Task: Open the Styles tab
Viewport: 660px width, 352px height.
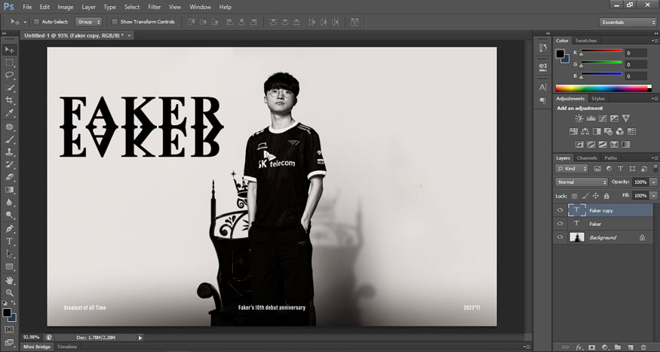Action: tap(597, 99)
